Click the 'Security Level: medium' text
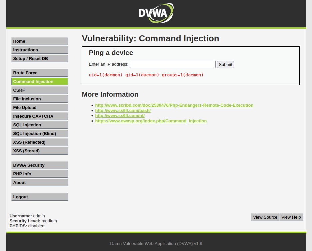The image size is (312, 251). coord(33,221)
